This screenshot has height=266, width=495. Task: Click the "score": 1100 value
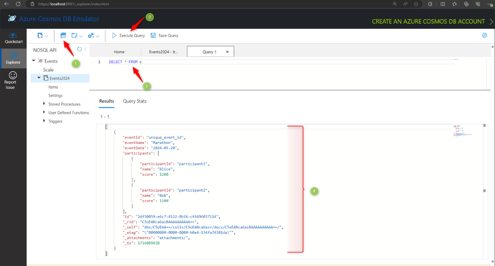(164, 201)
